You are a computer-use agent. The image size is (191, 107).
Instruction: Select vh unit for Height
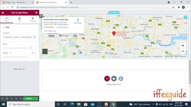point(35,53)
